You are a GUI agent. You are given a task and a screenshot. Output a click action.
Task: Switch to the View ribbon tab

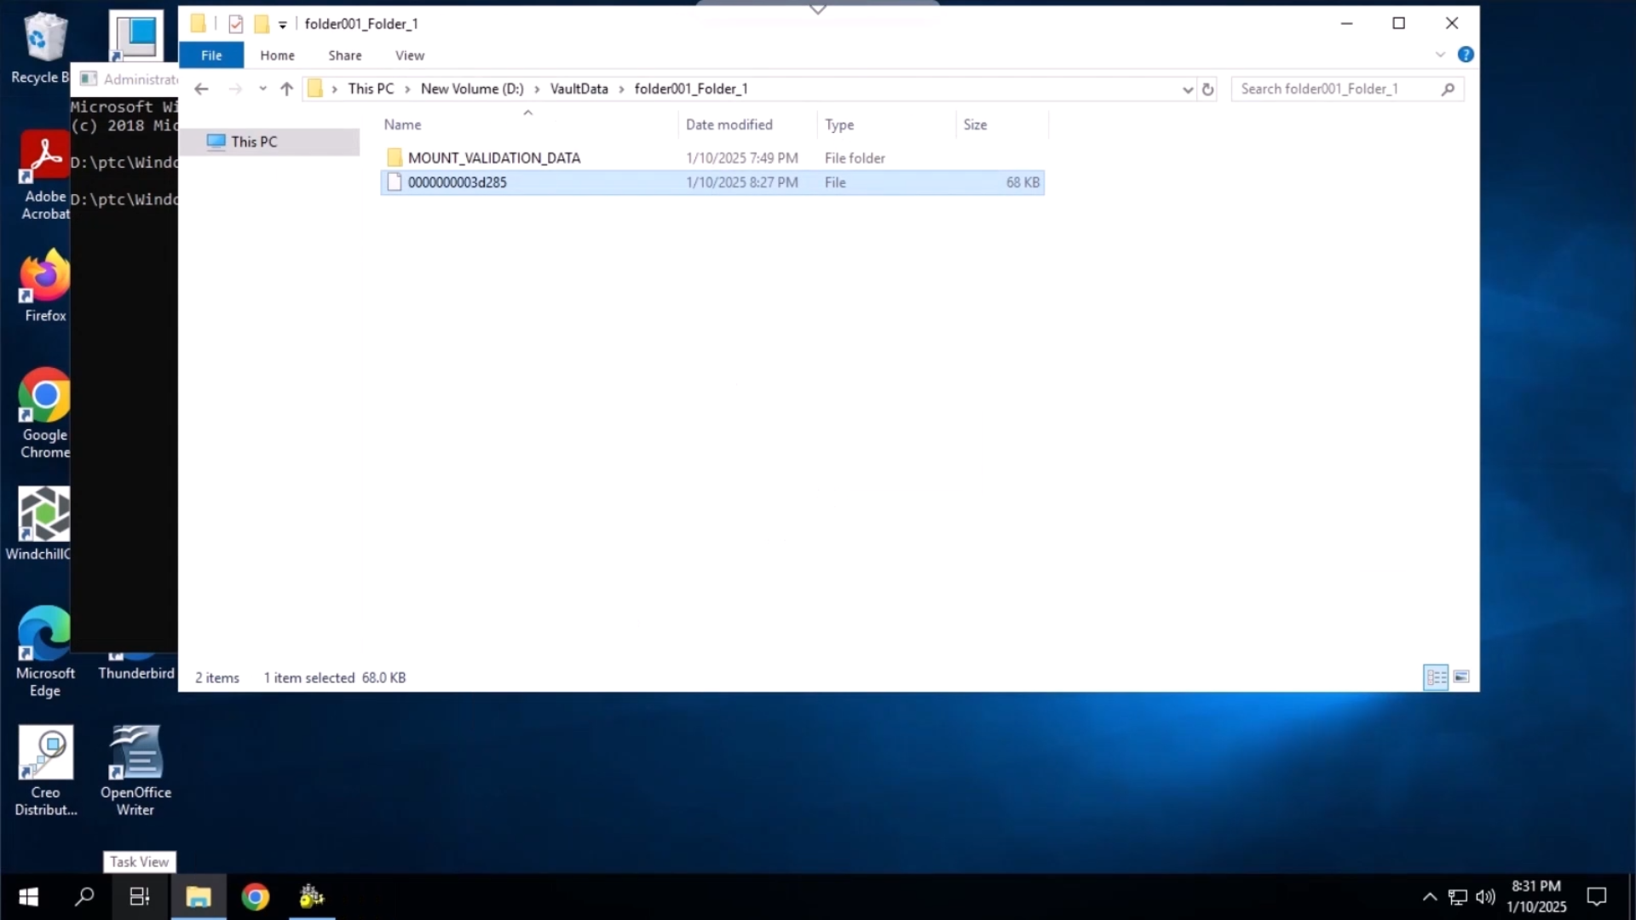pos(409,55)
